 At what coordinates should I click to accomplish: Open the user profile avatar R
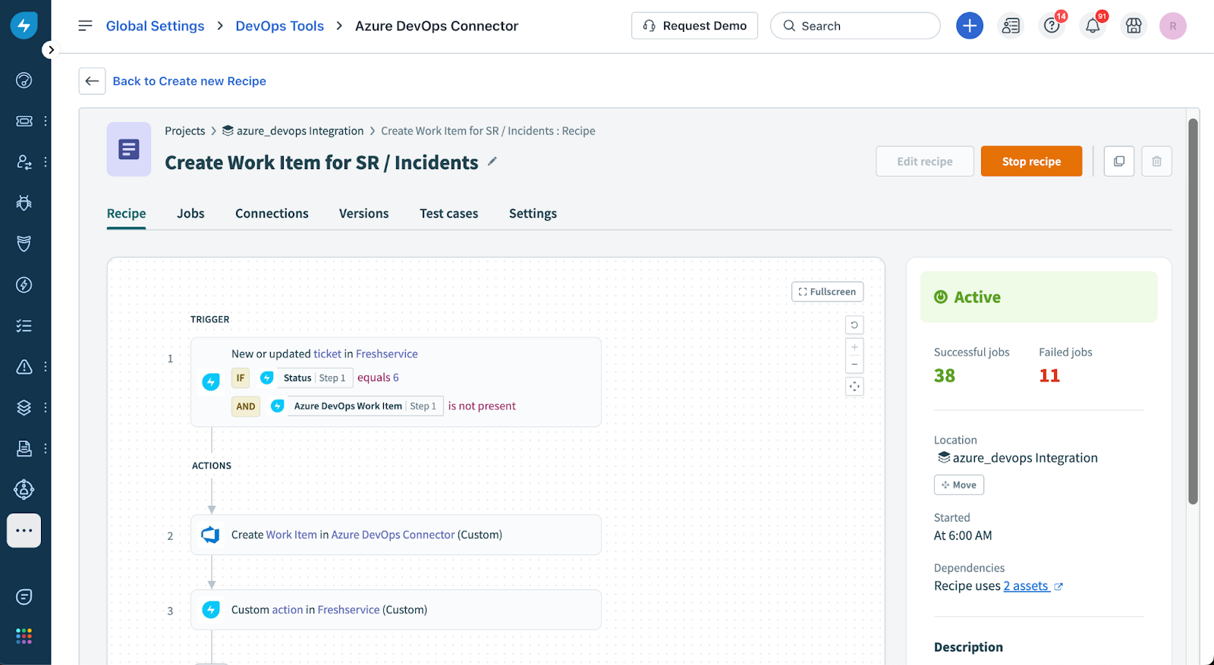click(1173, 26)
